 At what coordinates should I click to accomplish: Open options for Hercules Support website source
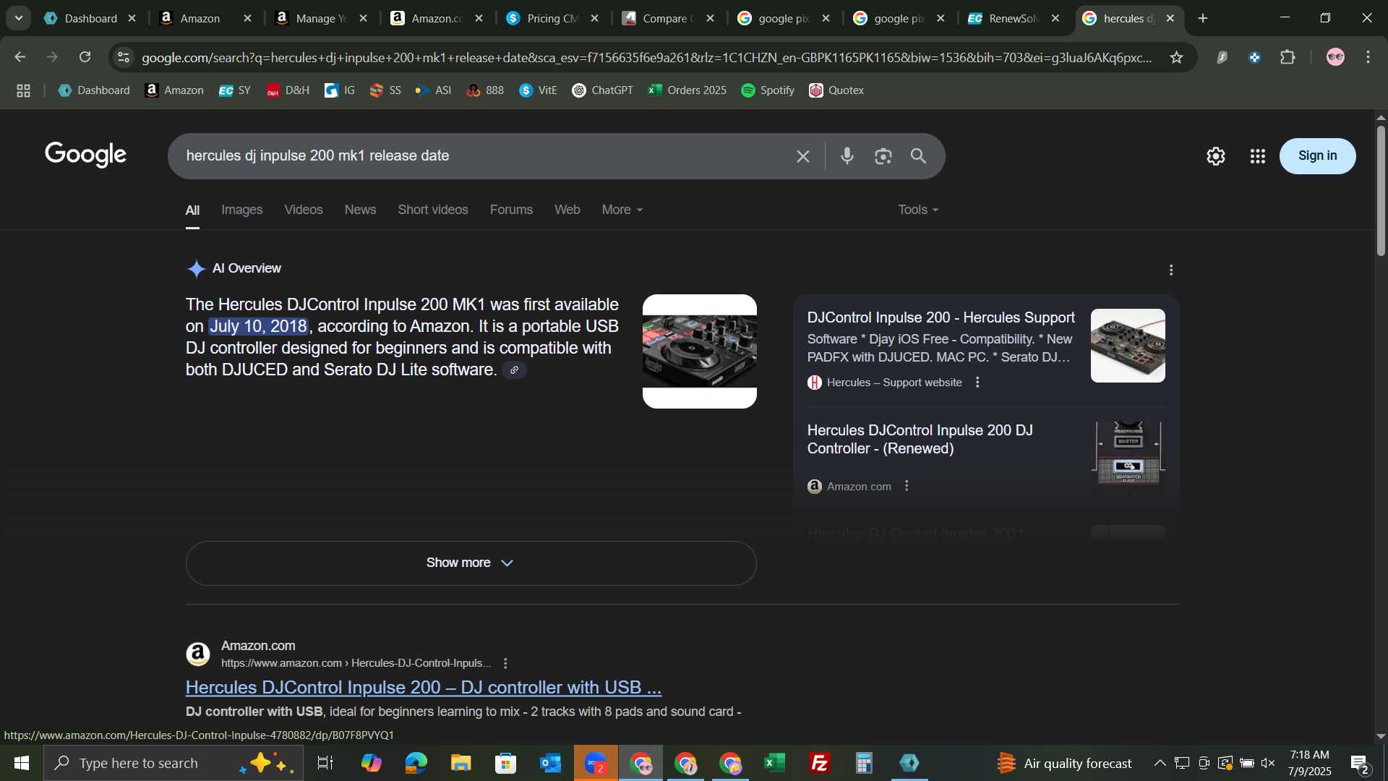click(977, 383)
